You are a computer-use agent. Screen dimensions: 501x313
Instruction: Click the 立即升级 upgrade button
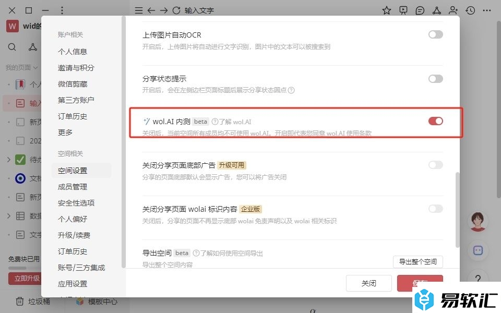[25, 279]
